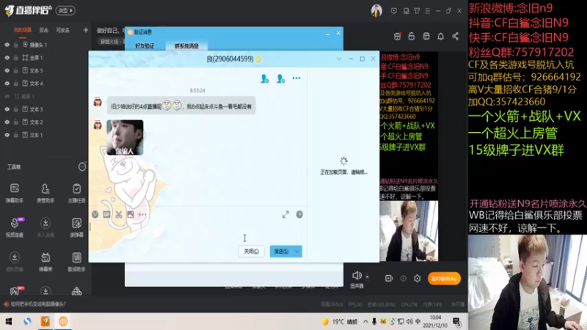
Task: Open chat history clock icon
Action: pyautogui.click(x=299, y=214)
